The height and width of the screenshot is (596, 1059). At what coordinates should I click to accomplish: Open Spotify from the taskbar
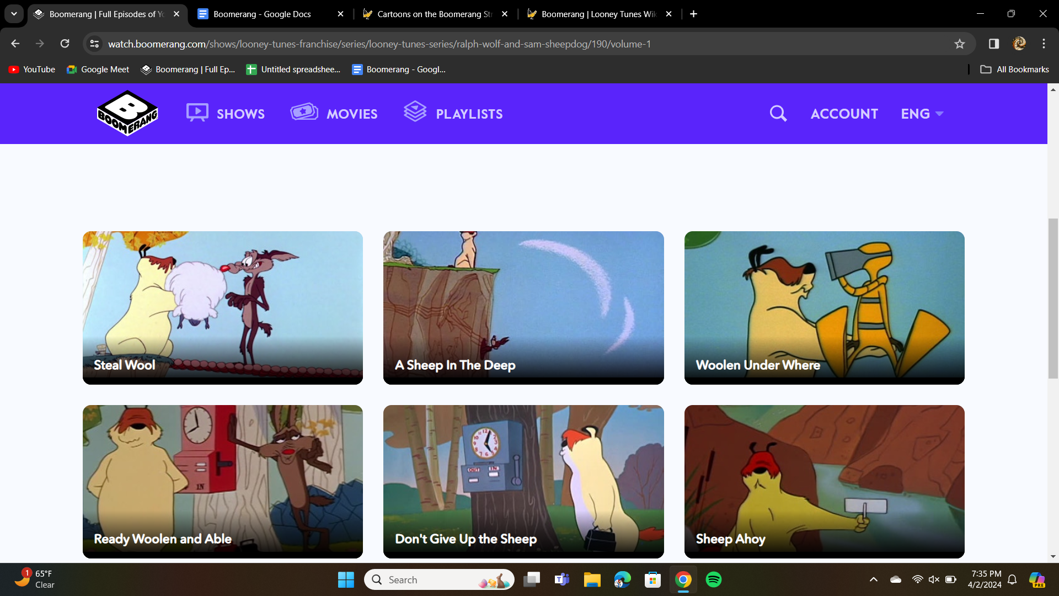[x=714, y=579]
